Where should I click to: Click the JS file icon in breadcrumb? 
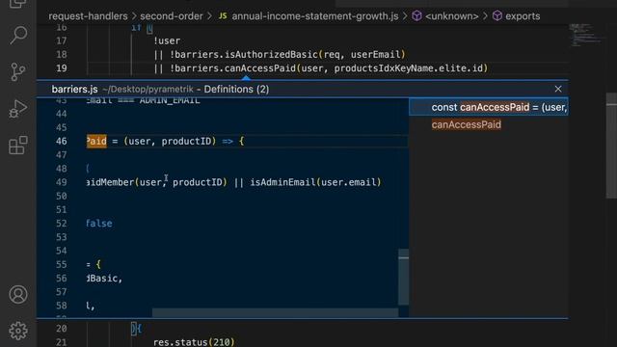223,16
